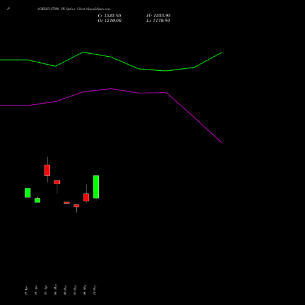Click the 30 Apr date axis label

[46, 290]
